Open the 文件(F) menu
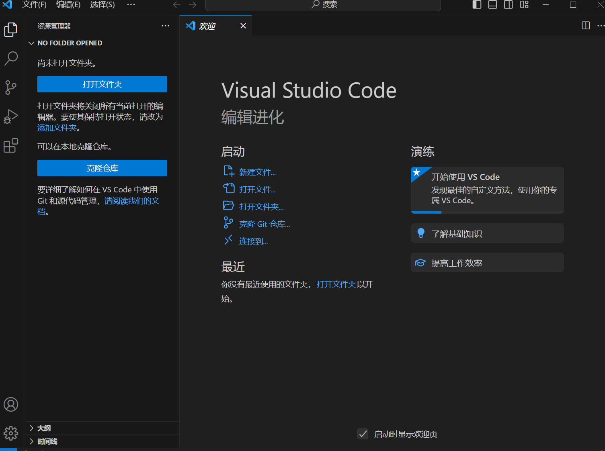The width and height of the screenshot is (605, 451). (x=34, y=5)
